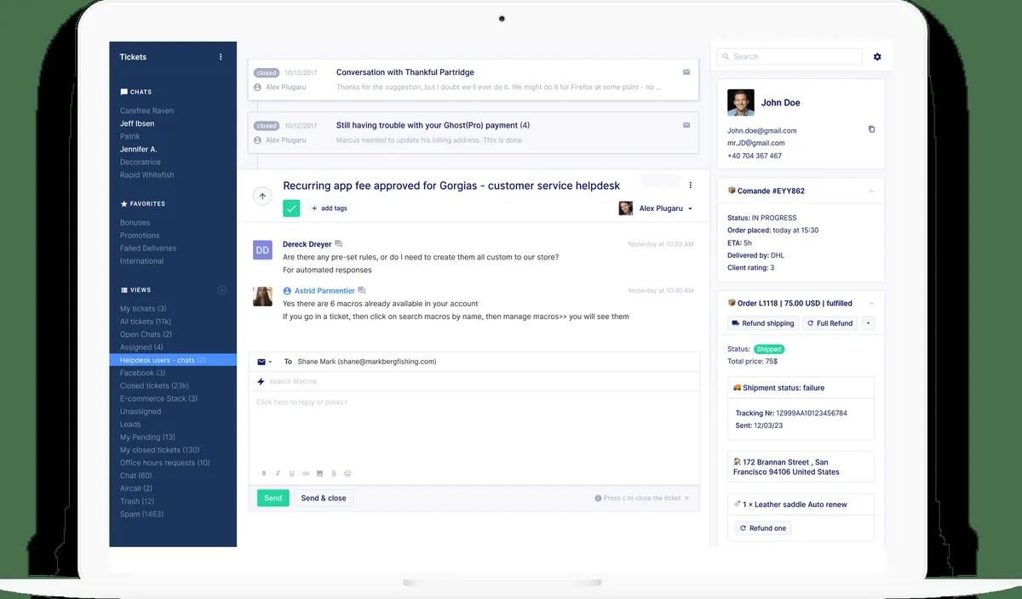The height and width of the screenshot is (599, 1022).
Task: Click the DD avatar of Dereck Dreyer
Action: tap(262, 250)
